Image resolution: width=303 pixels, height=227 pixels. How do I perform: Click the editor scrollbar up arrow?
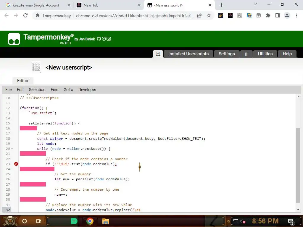pyautogui.click(x=298, y=97)
